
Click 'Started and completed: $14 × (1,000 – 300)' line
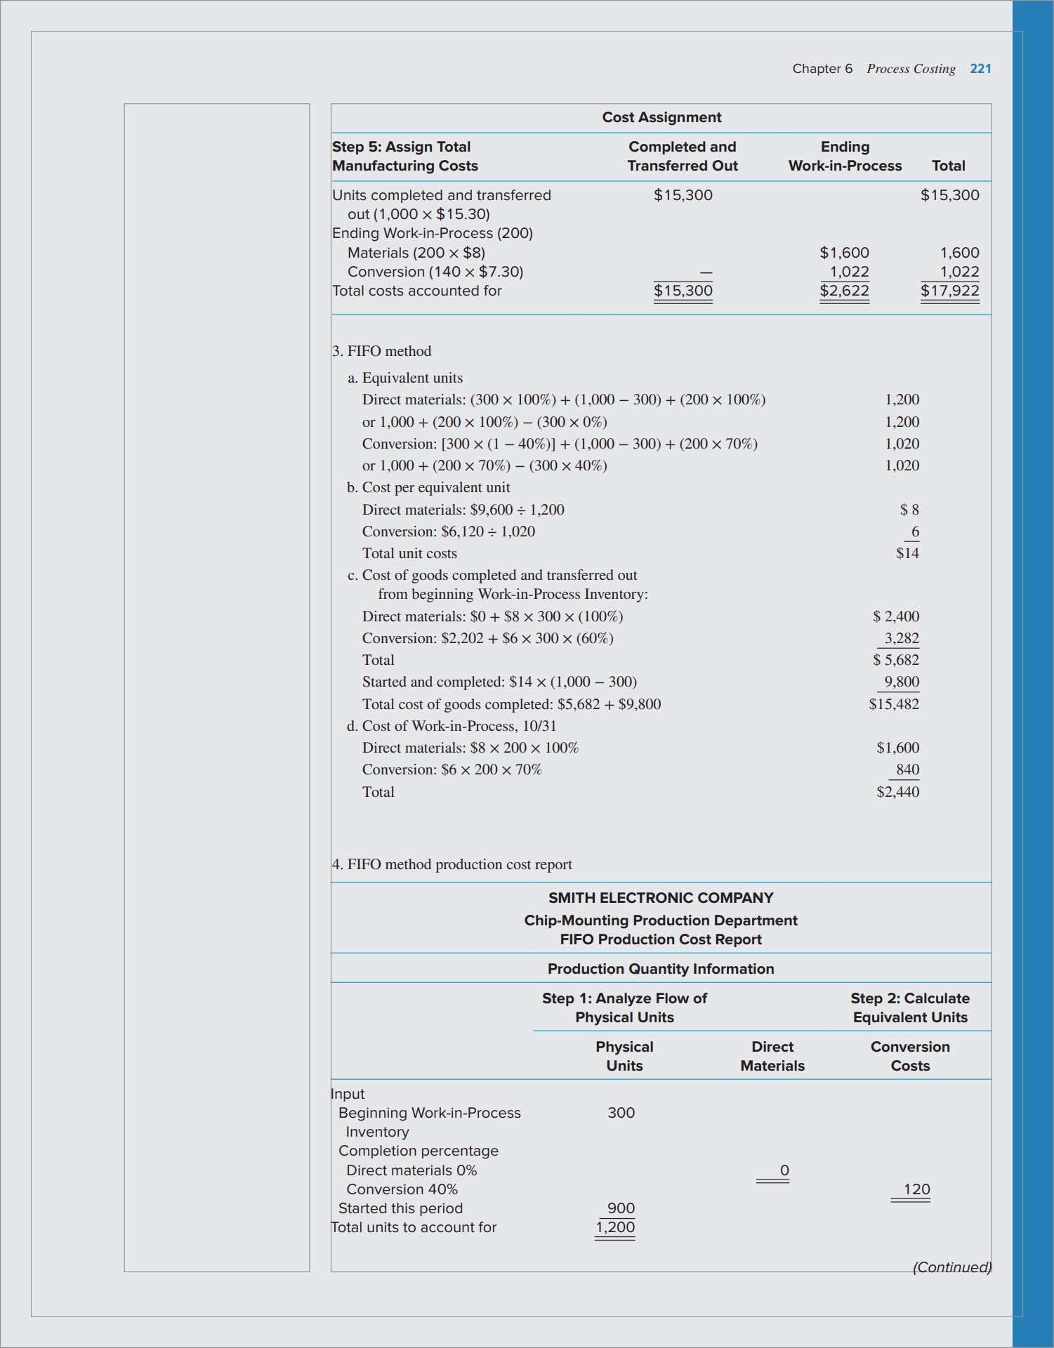[x=499, y=682]
